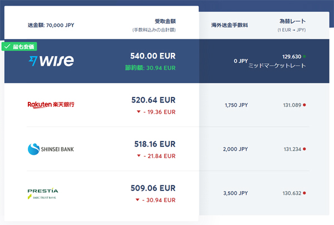
Task: Click the red arrow by -19.36 EUR
Action: [138, 112]
